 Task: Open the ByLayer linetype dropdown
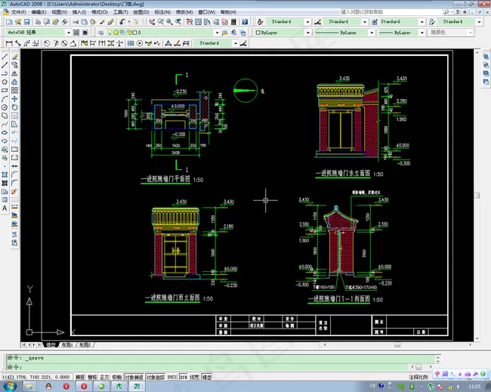[x=372, y=32]
